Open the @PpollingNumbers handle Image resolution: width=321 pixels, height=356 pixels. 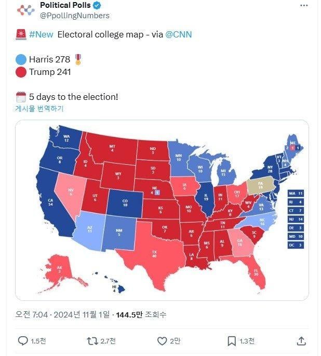[x=75, y=16]
